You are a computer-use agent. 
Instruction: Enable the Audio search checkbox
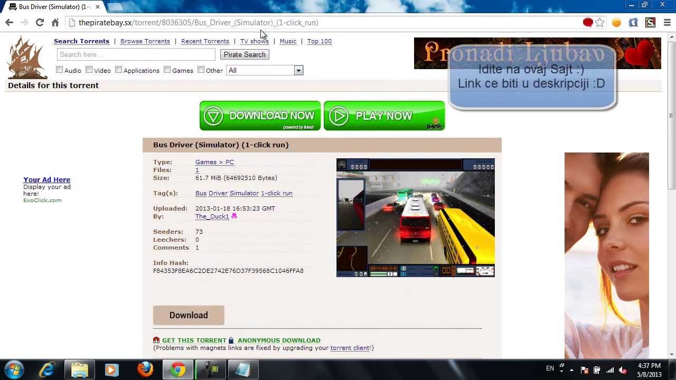(60, 70)
